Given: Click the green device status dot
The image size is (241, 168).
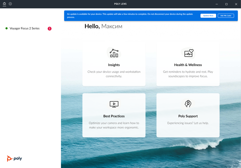Looking at the screenshot, I should tap(6, 28).
